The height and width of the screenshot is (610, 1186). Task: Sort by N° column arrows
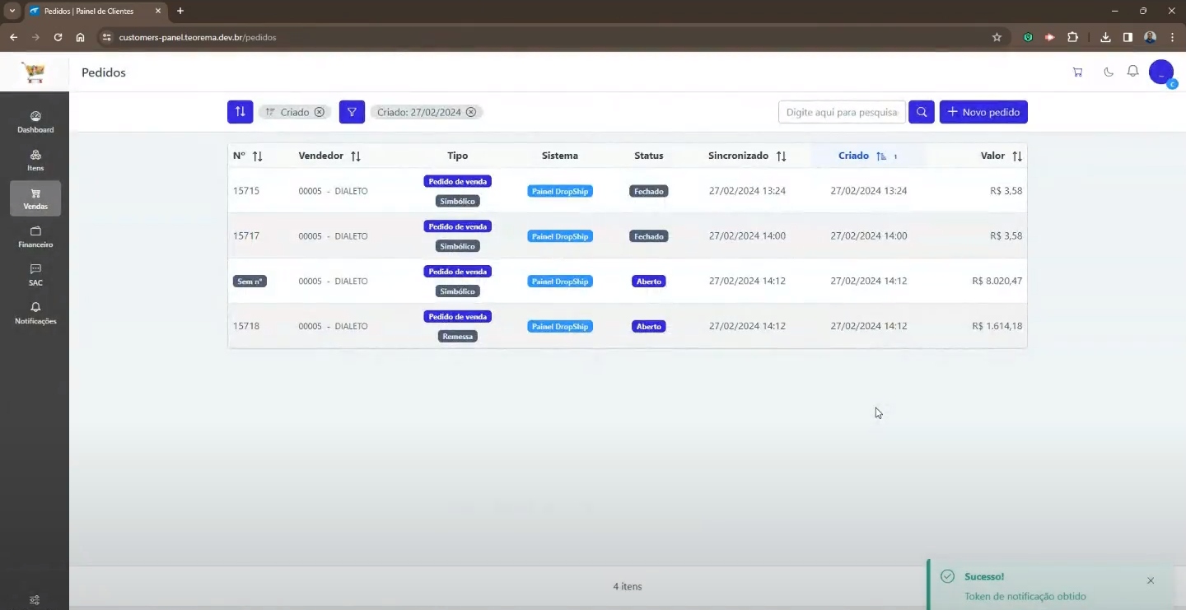(x=257, y=156)
